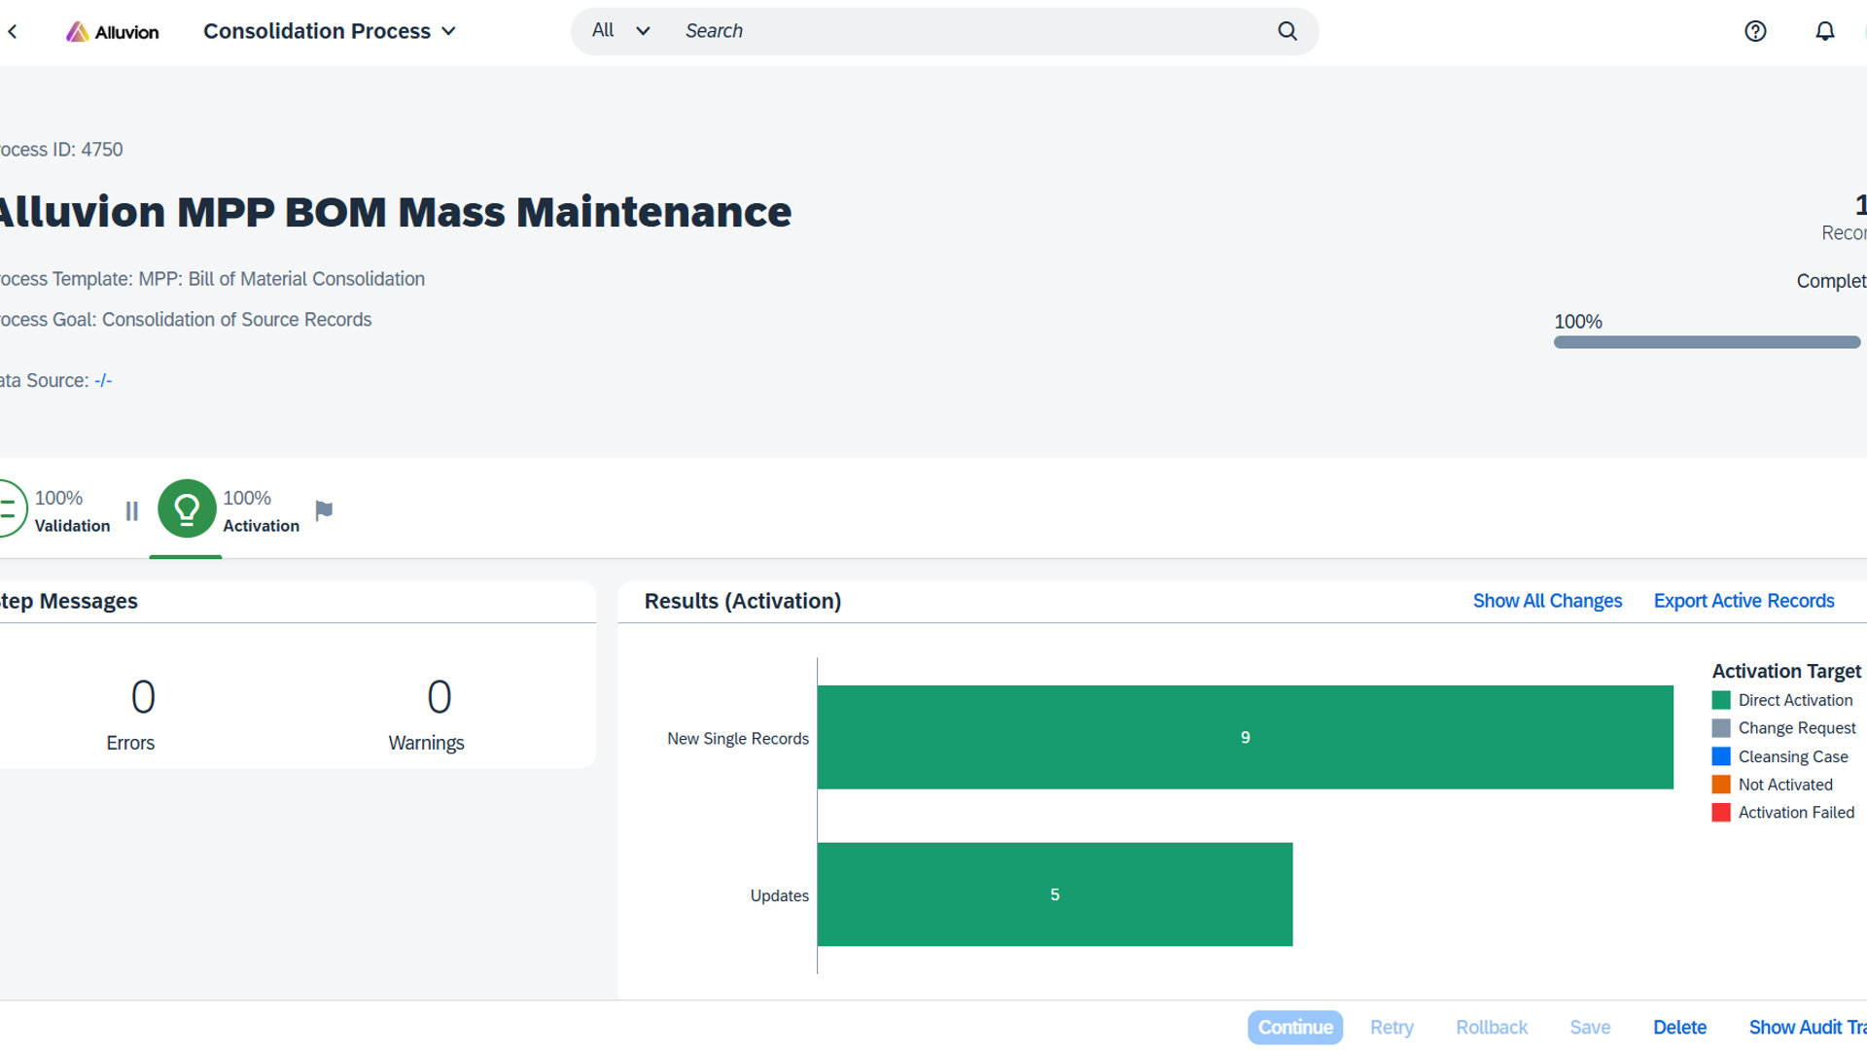Screen dimensions: 1867x1050
Task: Open the Alluvion home logo
Action: [112, 31]
